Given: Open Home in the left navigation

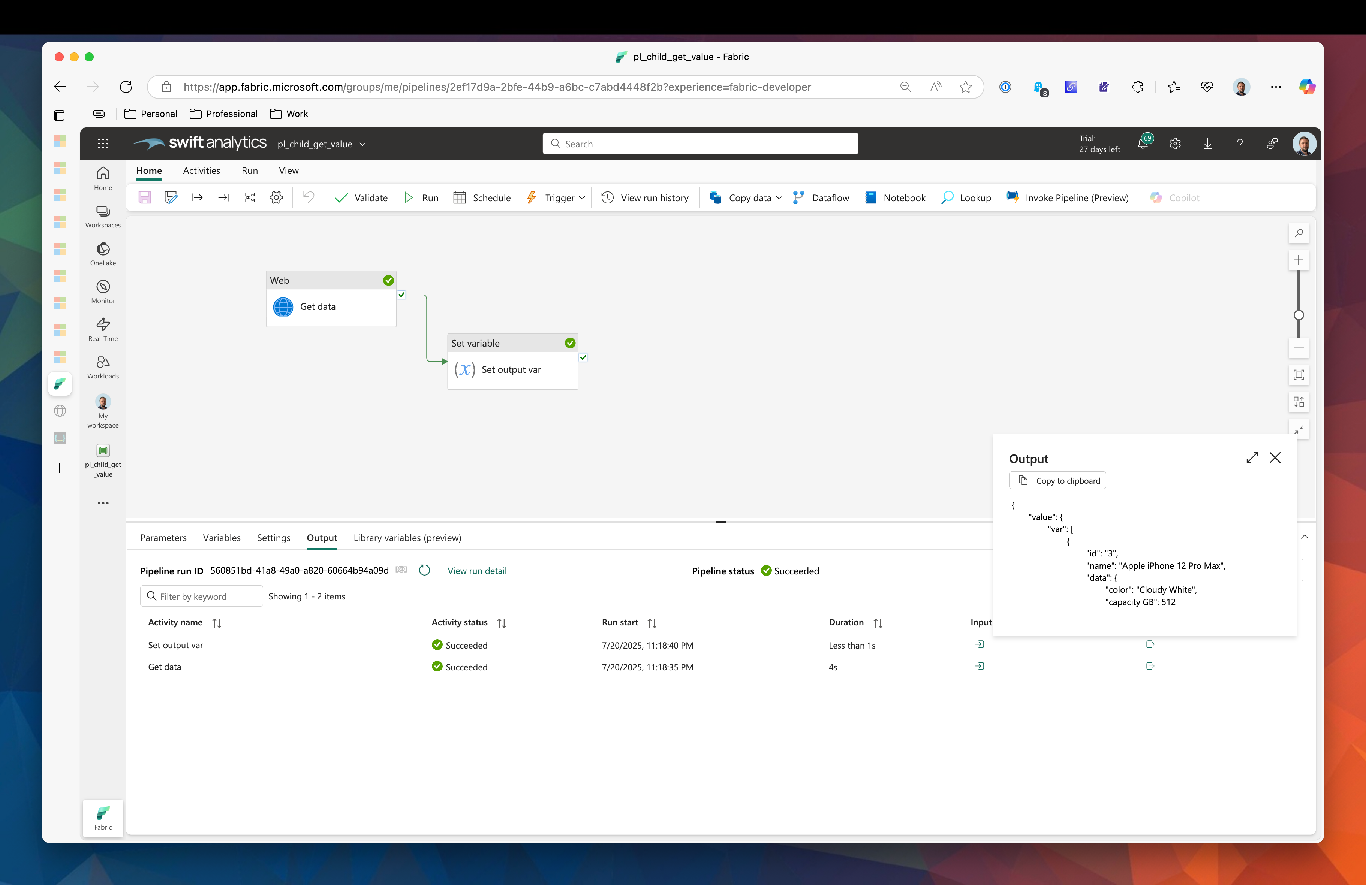Looking at the screenshot, I should pos(103,179).
